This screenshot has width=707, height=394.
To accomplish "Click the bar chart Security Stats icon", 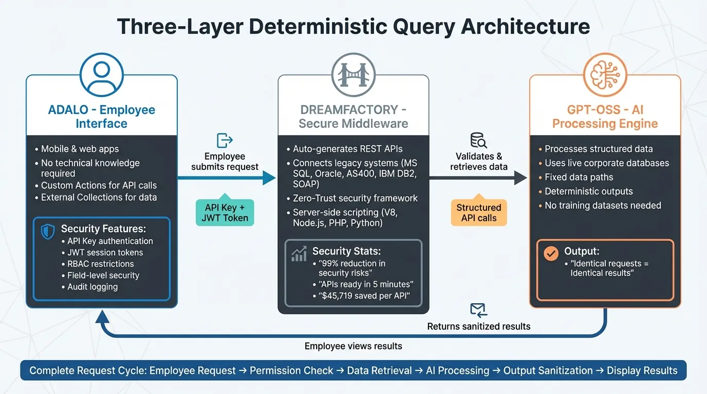I will 299,254.
